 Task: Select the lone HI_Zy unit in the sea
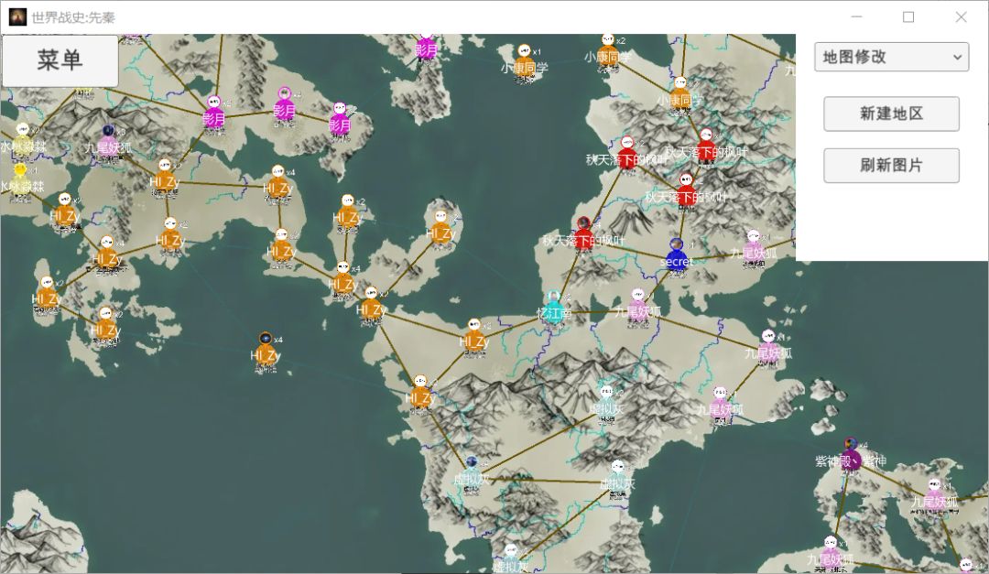(x=266, y=351)
